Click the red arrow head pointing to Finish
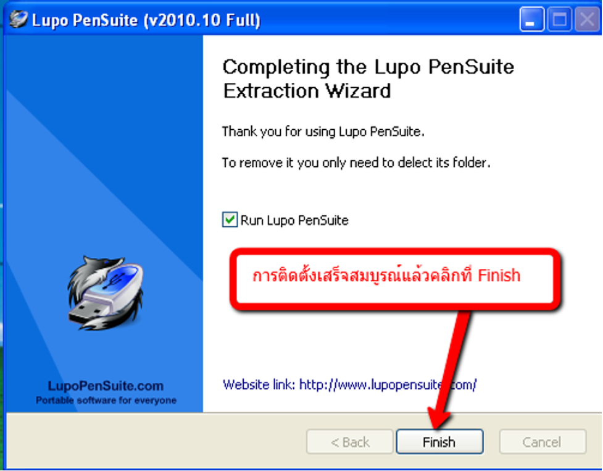Screen dimensions: 603x471 [x=439, y=417]
